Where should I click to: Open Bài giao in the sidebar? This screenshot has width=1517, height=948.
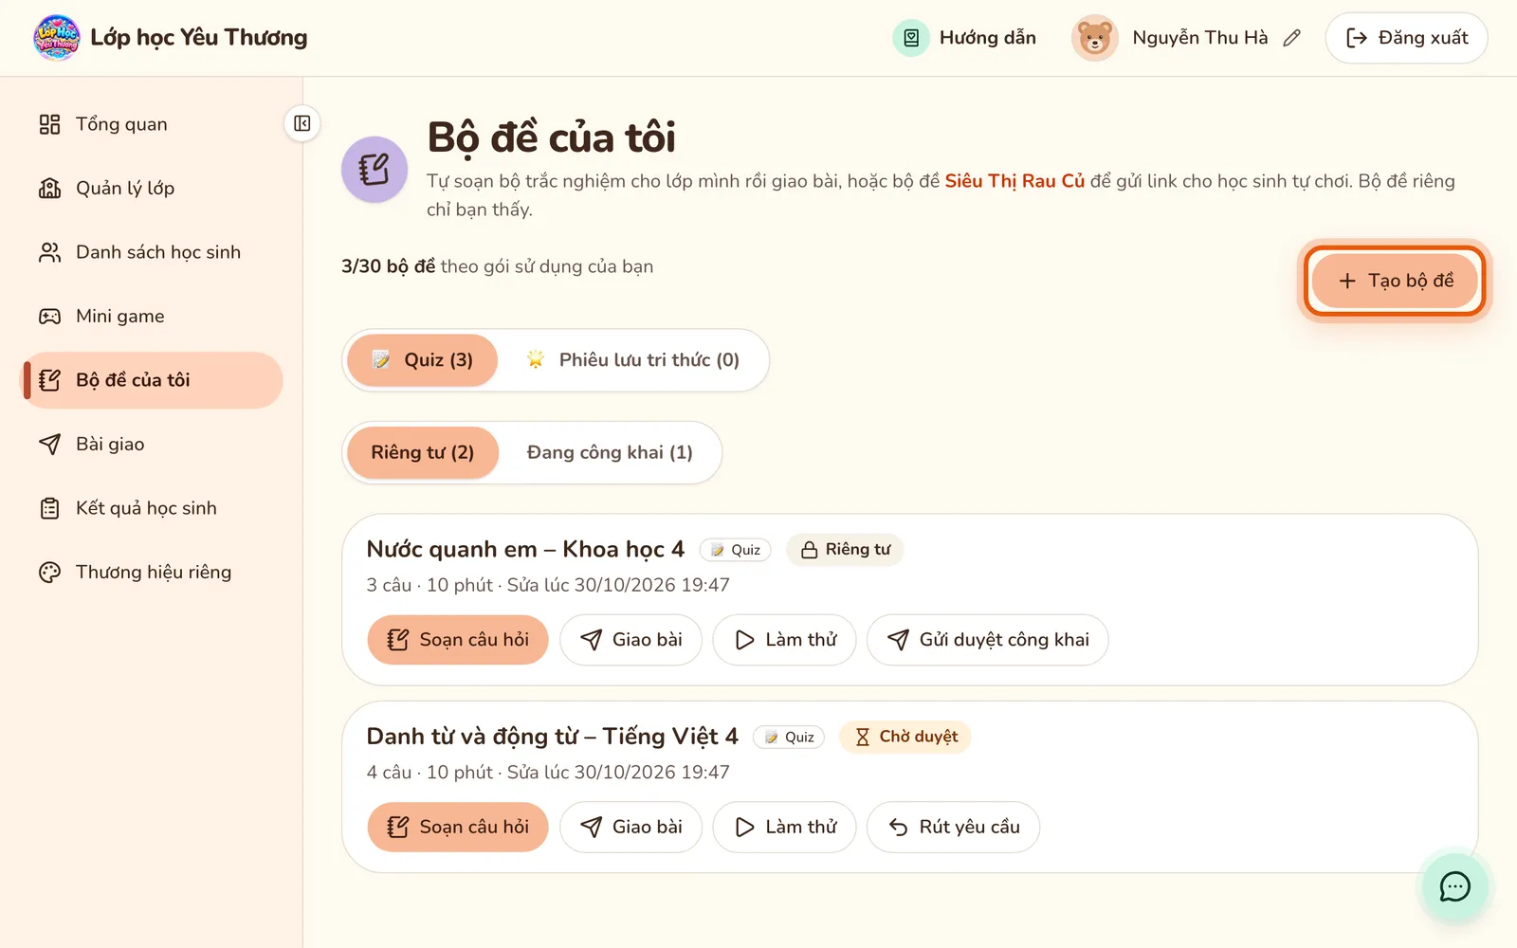pos(152,444)
